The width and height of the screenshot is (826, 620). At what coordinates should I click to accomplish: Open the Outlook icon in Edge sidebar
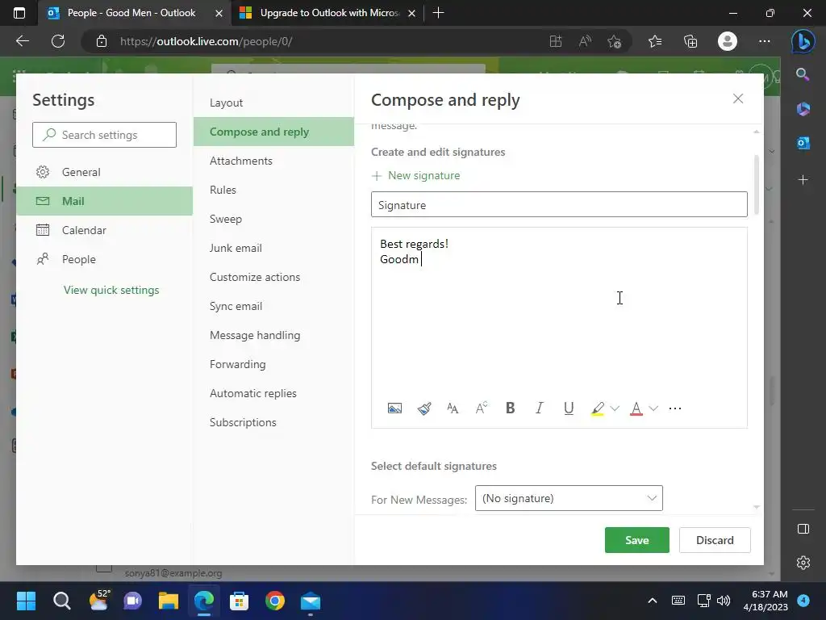(803, 143)
